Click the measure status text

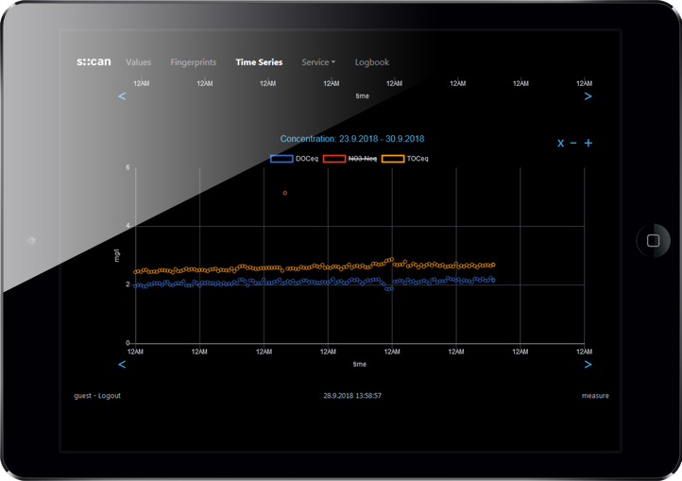point(595,396)
